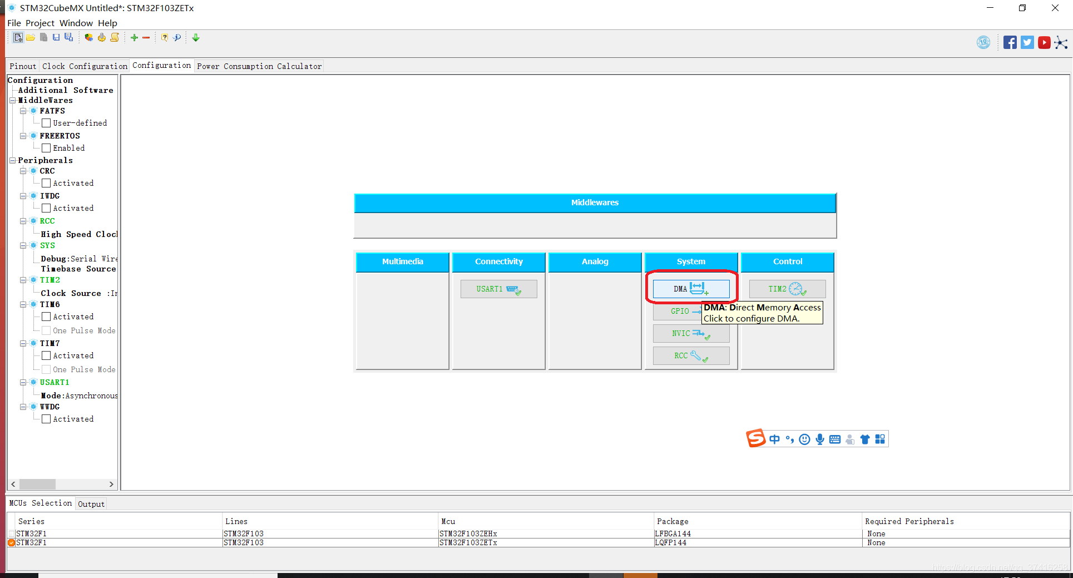Collapse the USART1 tree node
This screenshot has width=1073, height=578.
pyautogui.click(x=23, y=382)
